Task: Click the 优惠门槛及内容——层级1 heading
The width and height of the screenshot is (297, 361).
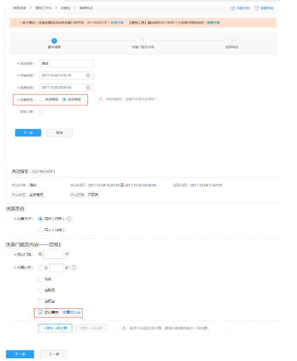Action: [34, 245]
